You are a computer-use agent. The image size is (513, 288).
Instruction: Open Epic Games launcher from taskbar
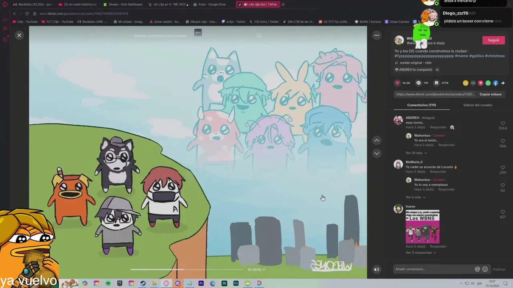point(119,283)
